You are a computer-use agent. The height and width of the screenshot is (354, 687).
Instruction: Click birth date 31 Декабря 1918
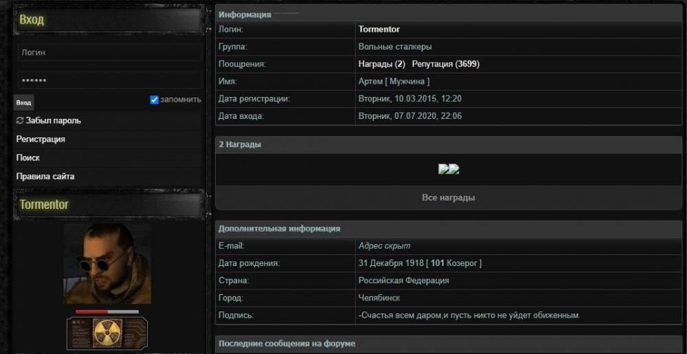(x=391, y=263)
